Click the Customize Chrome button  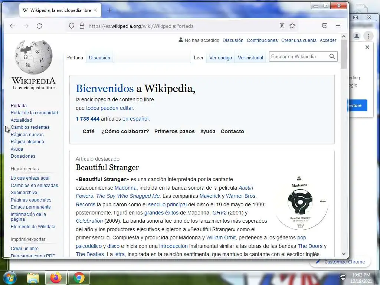(x=341, y=262)
